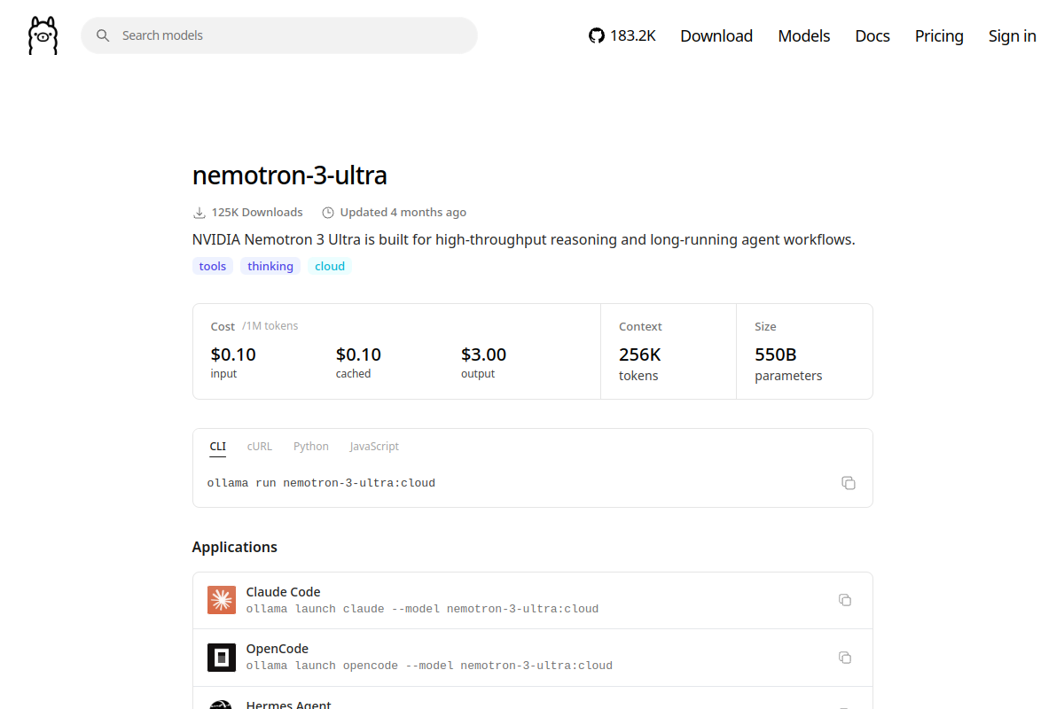Click the Ollama llama logo

[x=43, y=35]
